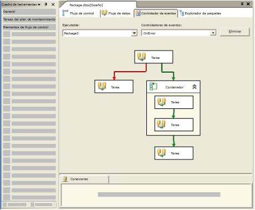
Task: Close the Cuadro de herramientas panel
Action: pos(53,4)
